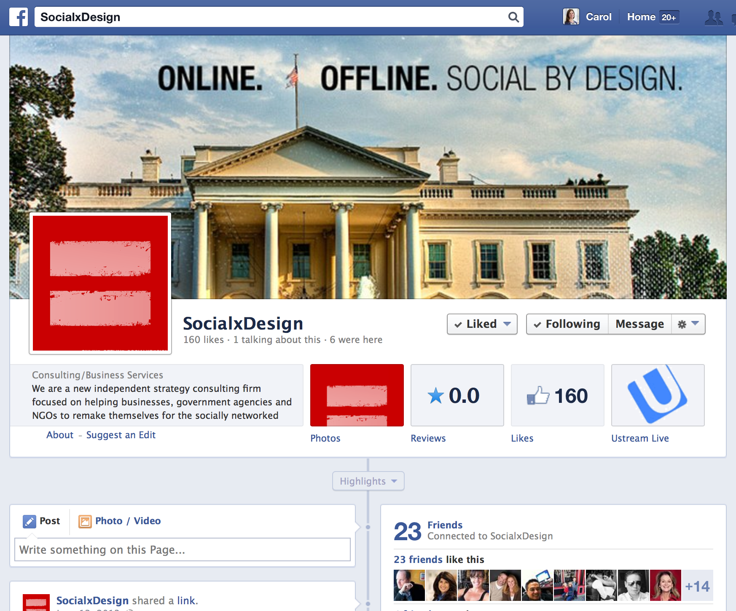Image resolution: width=736 pixels, height=611 pixels.
Task: Open Carol's profile picture
Action: click(x=571, y=17)
